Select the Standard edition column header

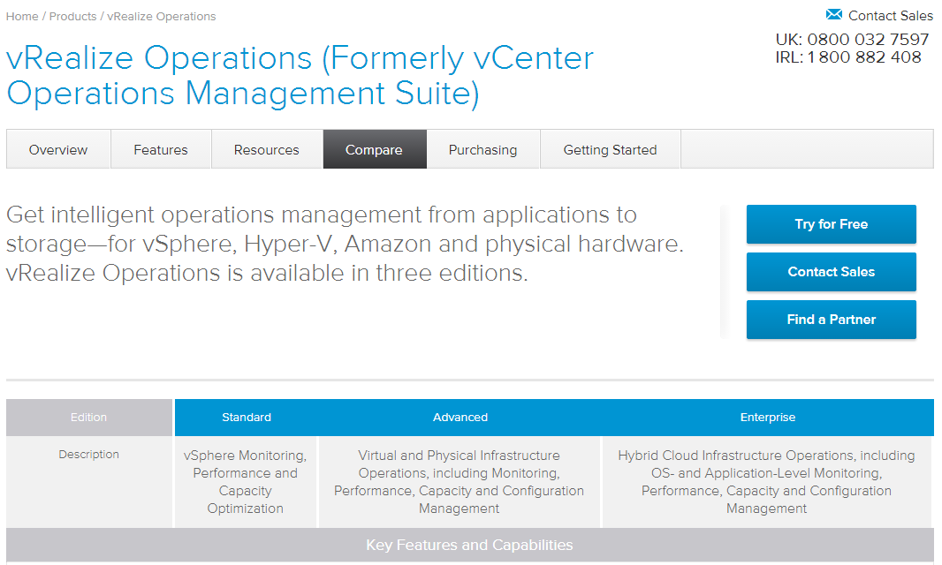tap(247, 418)
